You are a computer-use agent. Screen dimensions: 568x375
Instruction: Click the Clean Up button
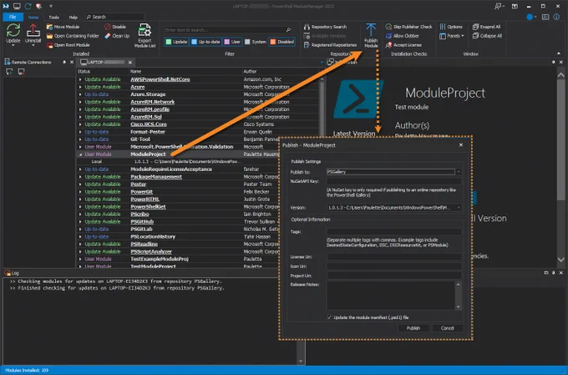pyautogui.click(x=117, y=36)
